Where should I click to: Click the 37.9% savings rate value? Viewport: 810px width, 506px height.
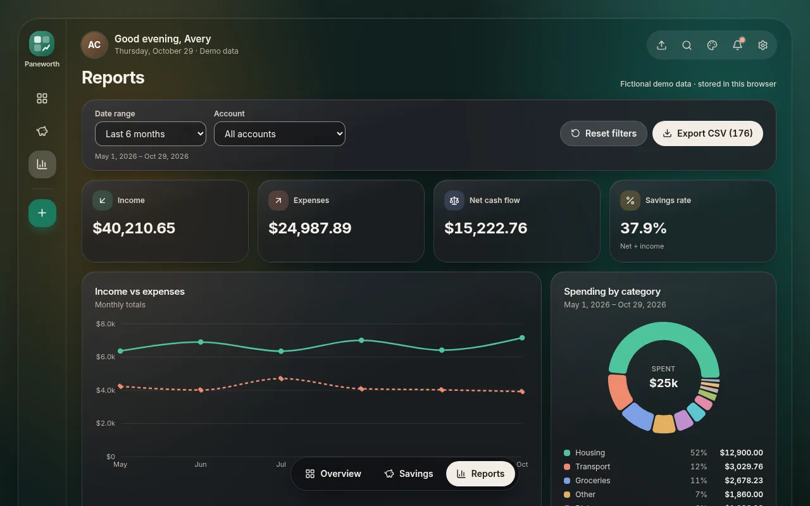pyautogui.click(x=644, y=228)
